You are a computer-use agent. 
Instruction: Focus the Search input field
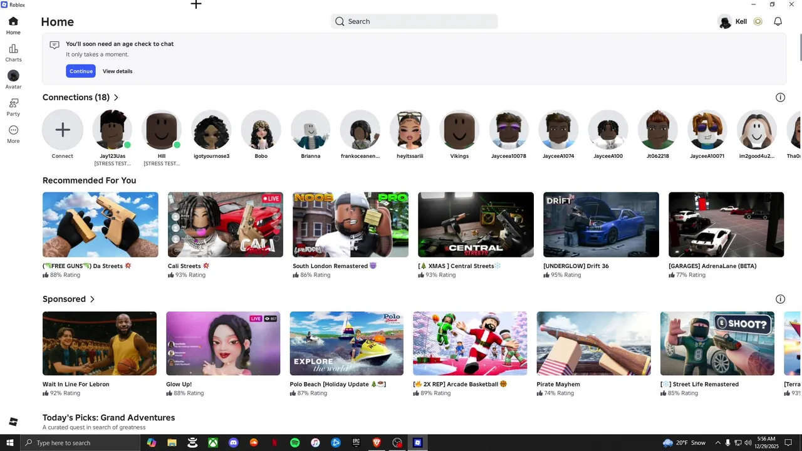pyautogui.click(x=414, y=21)
